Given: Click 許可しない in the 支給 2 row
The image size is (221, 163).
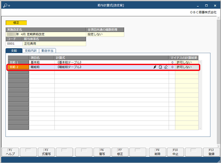Looking at the screenshot, I should 187,67.
